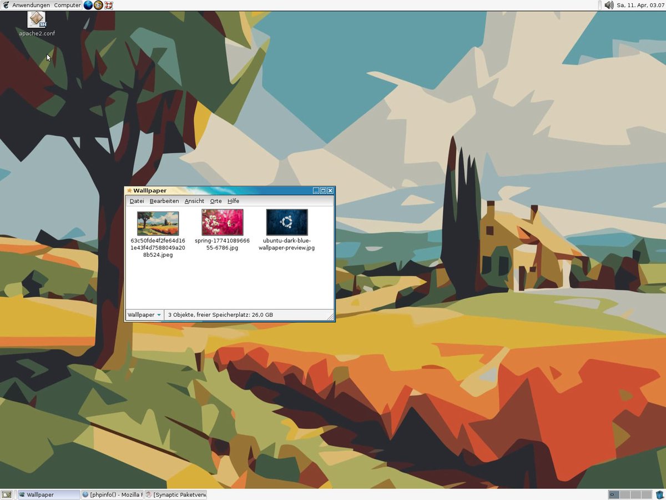The image size is (666, 500).
Task: Open the Hilfe menu
Action: pos(233,201)
